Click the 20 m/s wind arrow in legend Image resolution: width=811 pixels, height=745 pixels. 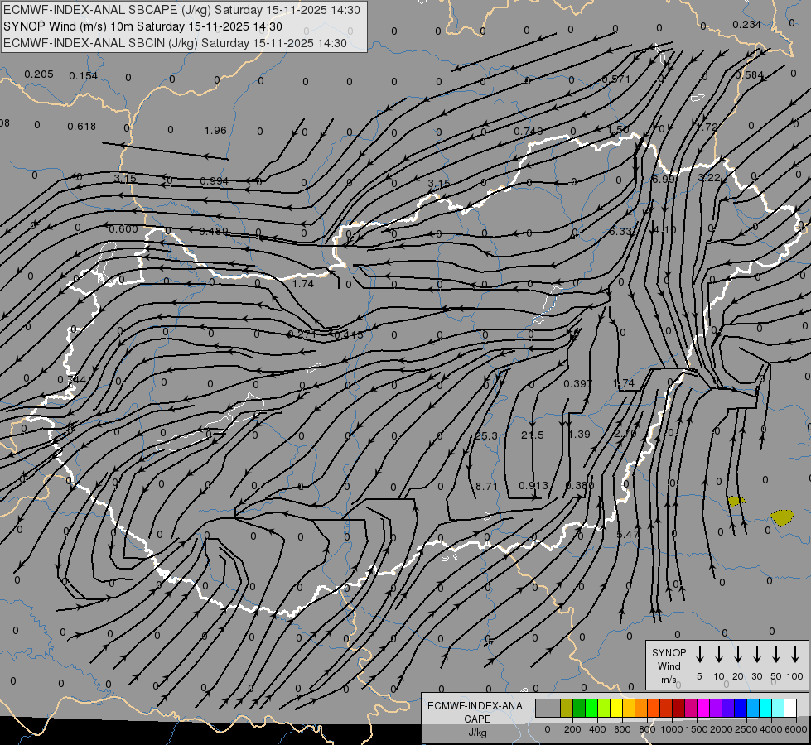(738, 654)
